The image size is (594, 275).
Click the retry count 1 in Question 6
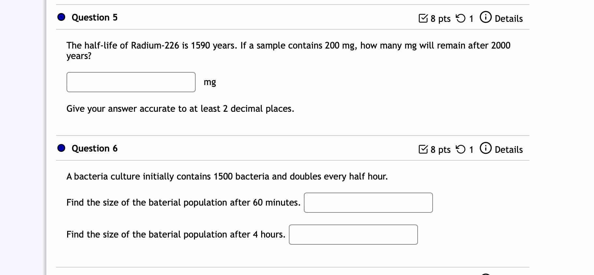tap(471, 150)
